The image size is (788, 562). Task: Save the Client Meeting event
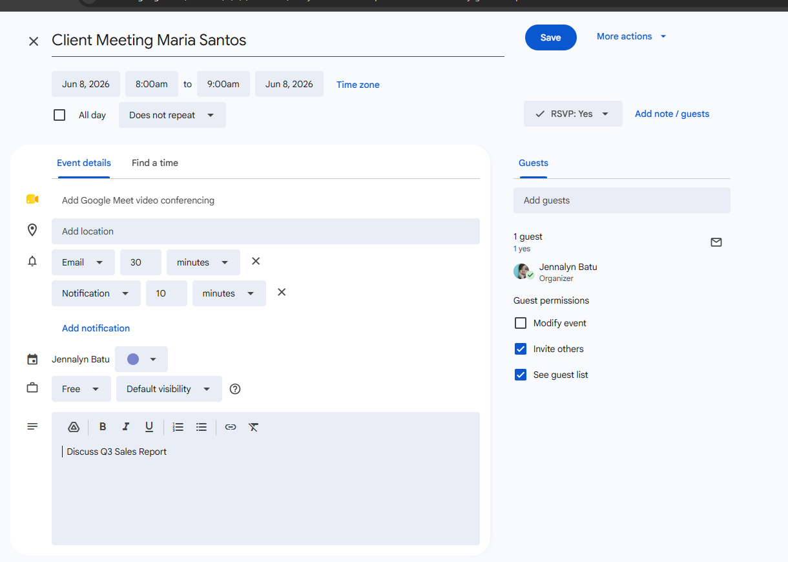point(551,37)
